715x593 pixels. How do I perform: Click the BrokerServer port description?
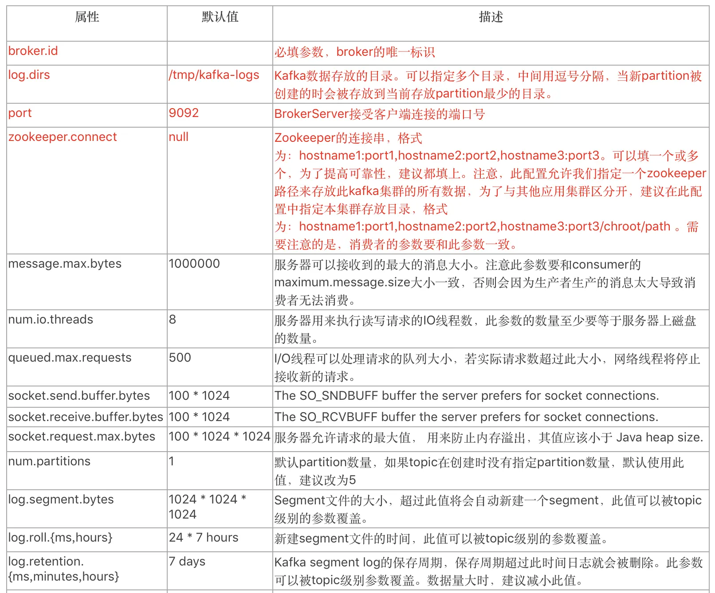(380, 114)
